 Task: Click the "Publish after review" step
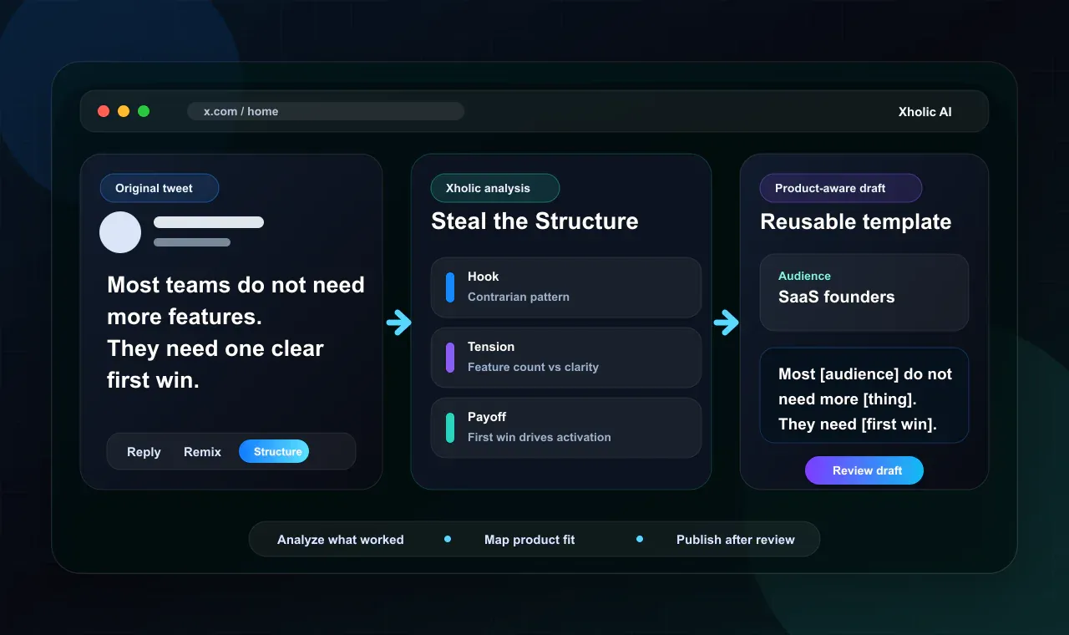pyautogui.click(x=736, y=540)
